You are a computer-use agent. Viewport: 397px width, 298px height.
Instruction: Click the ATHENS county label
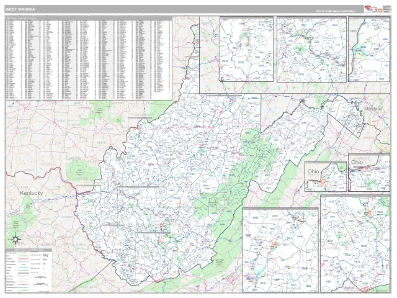109,129
